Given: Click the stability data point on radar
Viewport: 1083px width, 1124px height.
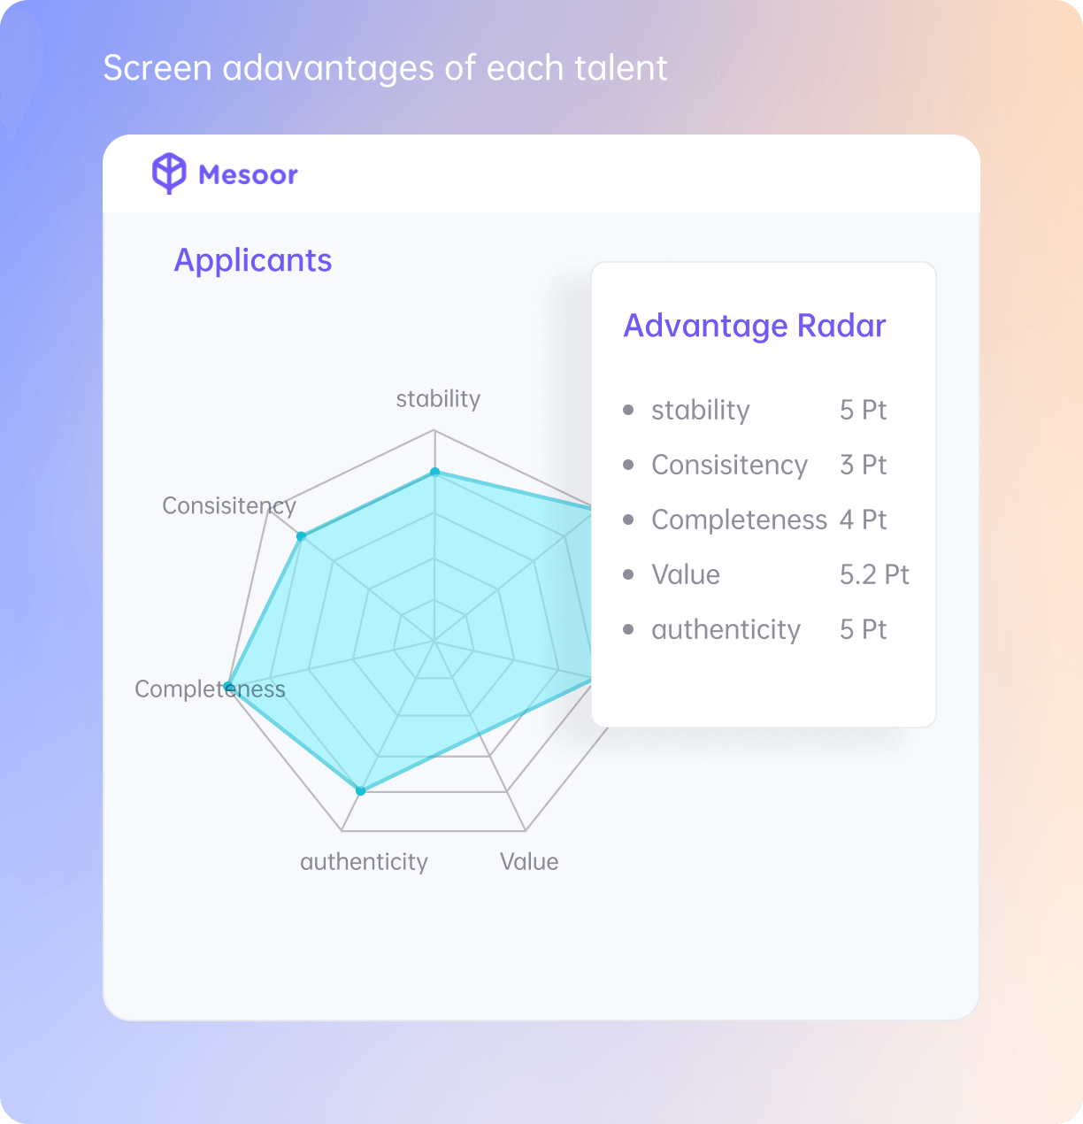Looking at the screenshot, I should coord(434,473).
